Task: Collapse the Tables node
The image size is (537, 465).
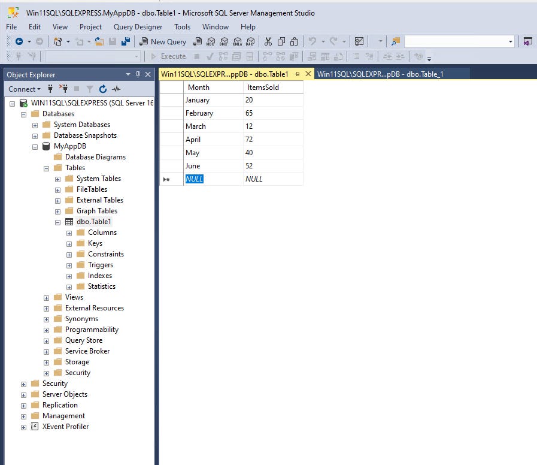Action: pyautogui.click(x=46, y=168)
